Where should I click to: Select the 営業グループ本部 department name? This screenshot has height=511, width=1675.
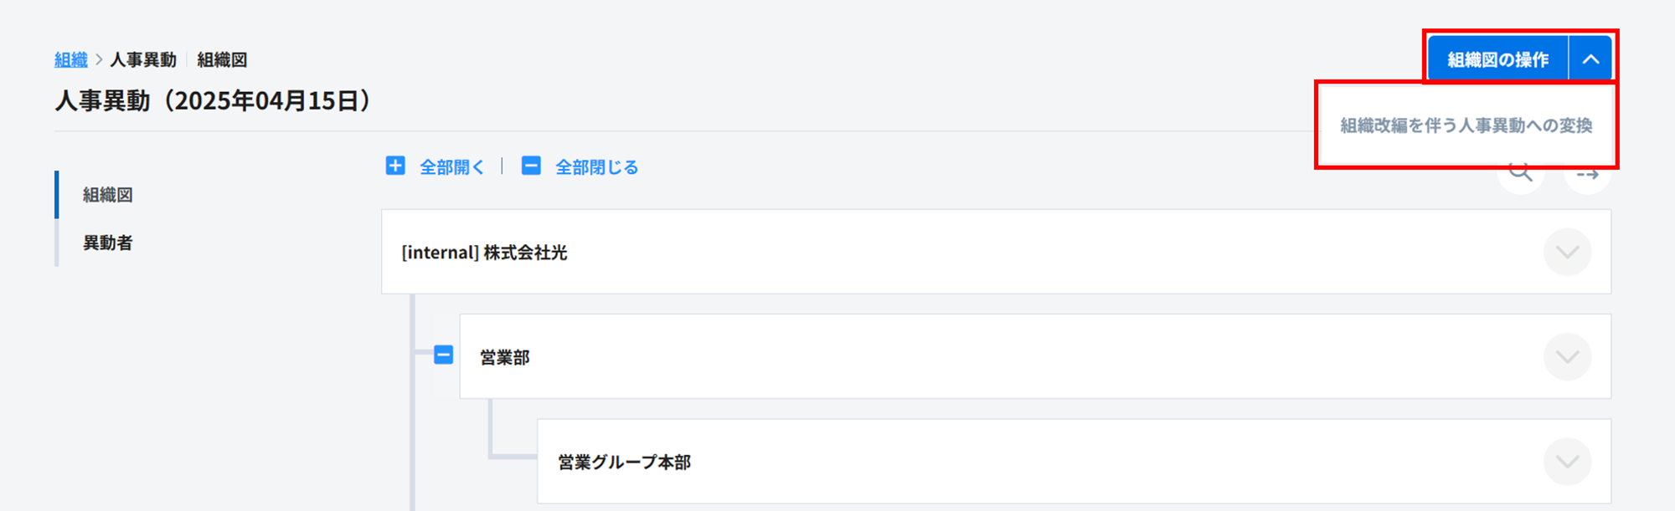click(x=625, y=462)
